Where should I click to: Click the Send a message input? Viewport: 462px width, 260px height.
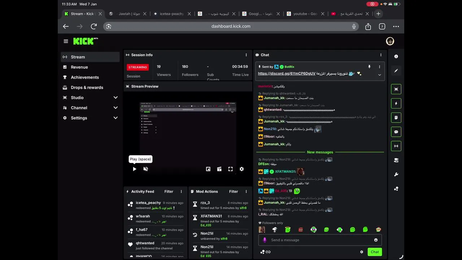pos(320,240)
